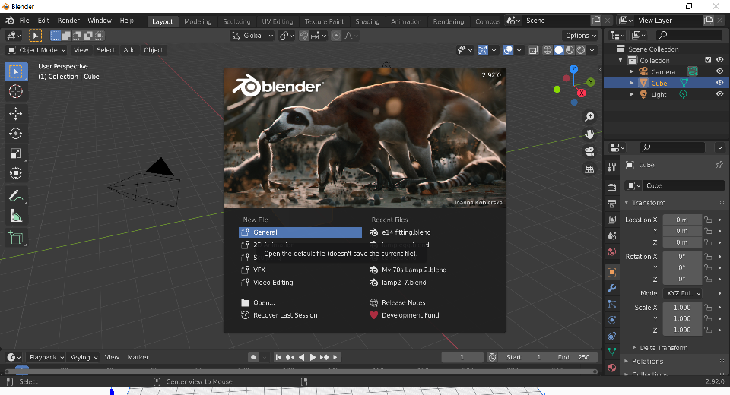Select the Add Cube tool
This screenshot has height=395, width=730.
point(16,237)
